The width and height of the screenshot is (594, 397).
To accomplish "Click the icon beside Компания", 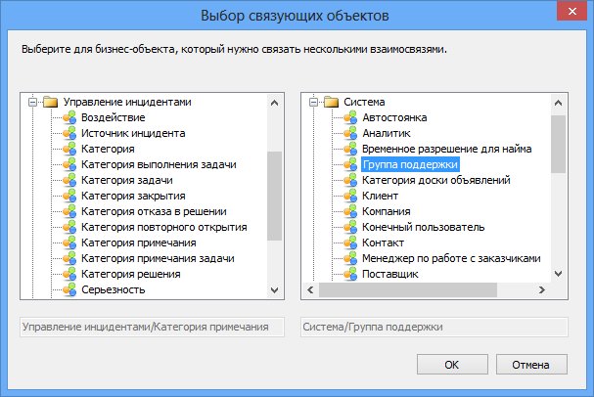I will [350, 211].
